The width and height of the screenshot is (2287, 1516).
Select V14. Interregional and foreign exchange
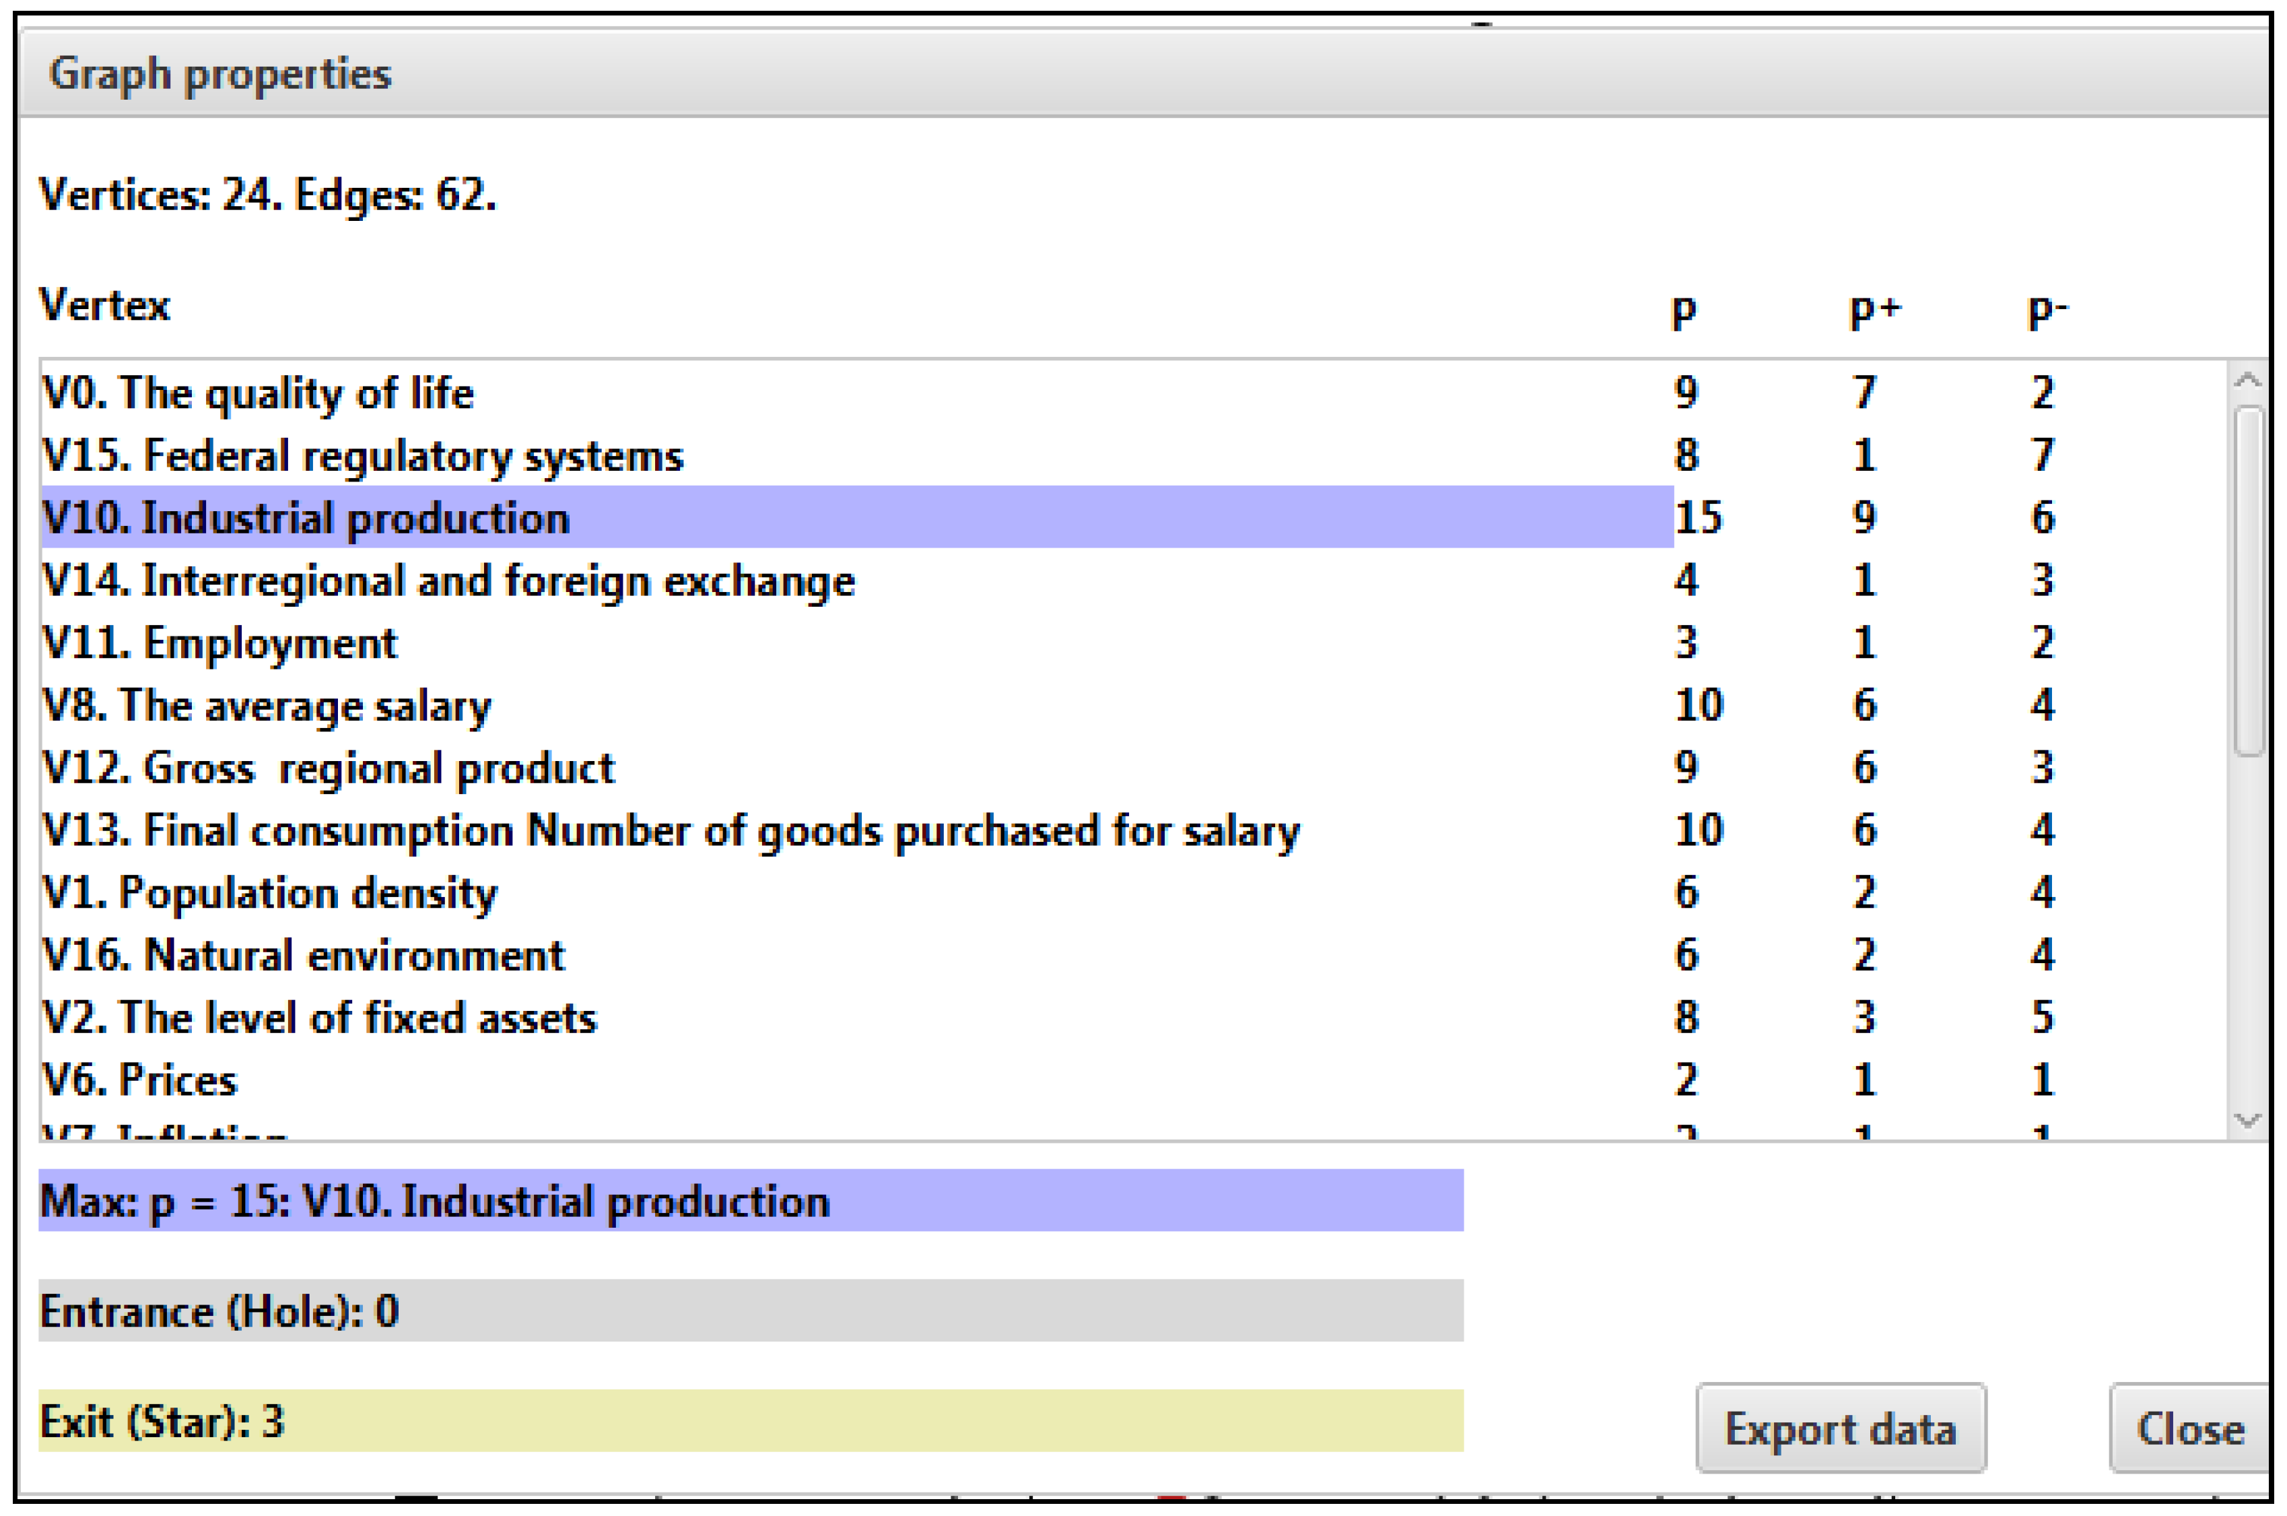click(449, 581)
